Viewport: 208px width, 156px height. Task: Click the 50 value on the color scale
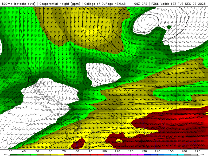tap(37, 151)
